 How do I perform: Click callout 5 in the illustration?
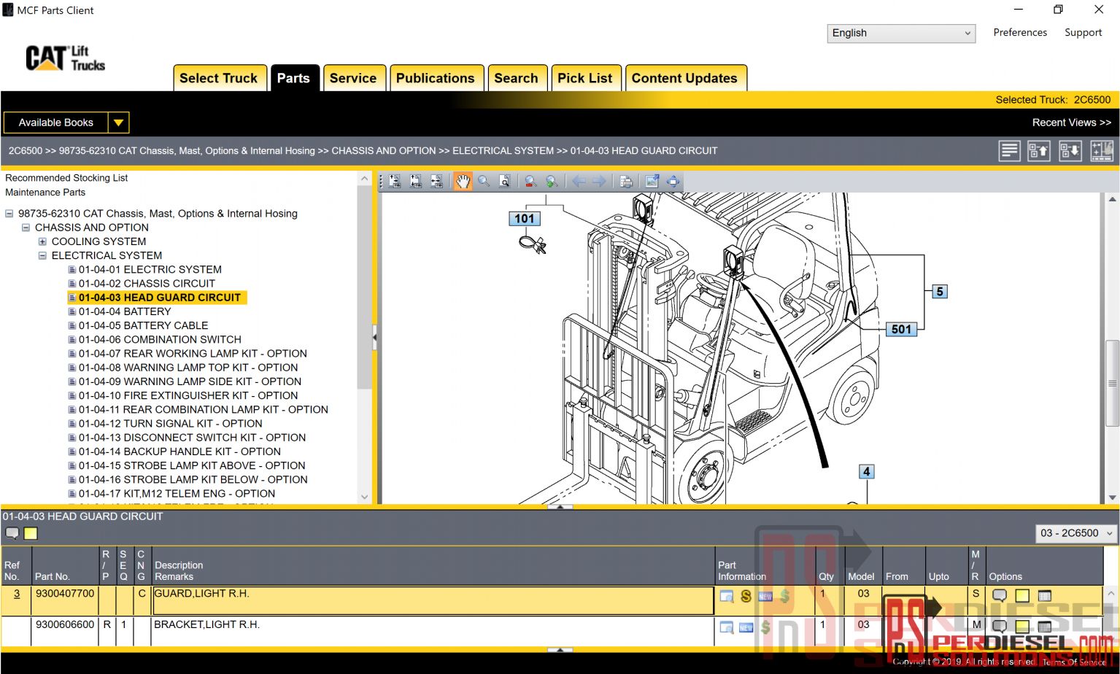940,292
